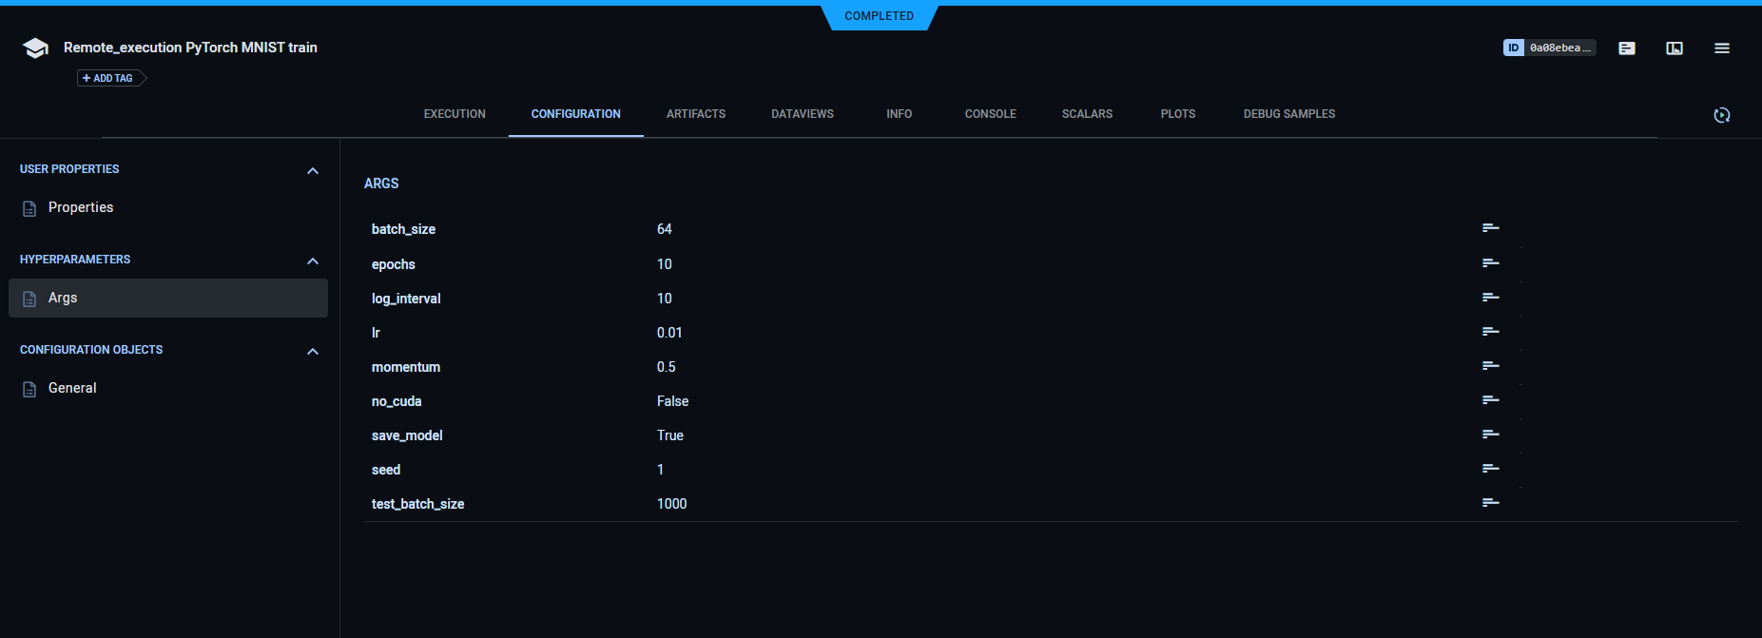Click the description icon for epochs row
The width and height of the screenshot is (1762, 638).
tap(1490, 263)
